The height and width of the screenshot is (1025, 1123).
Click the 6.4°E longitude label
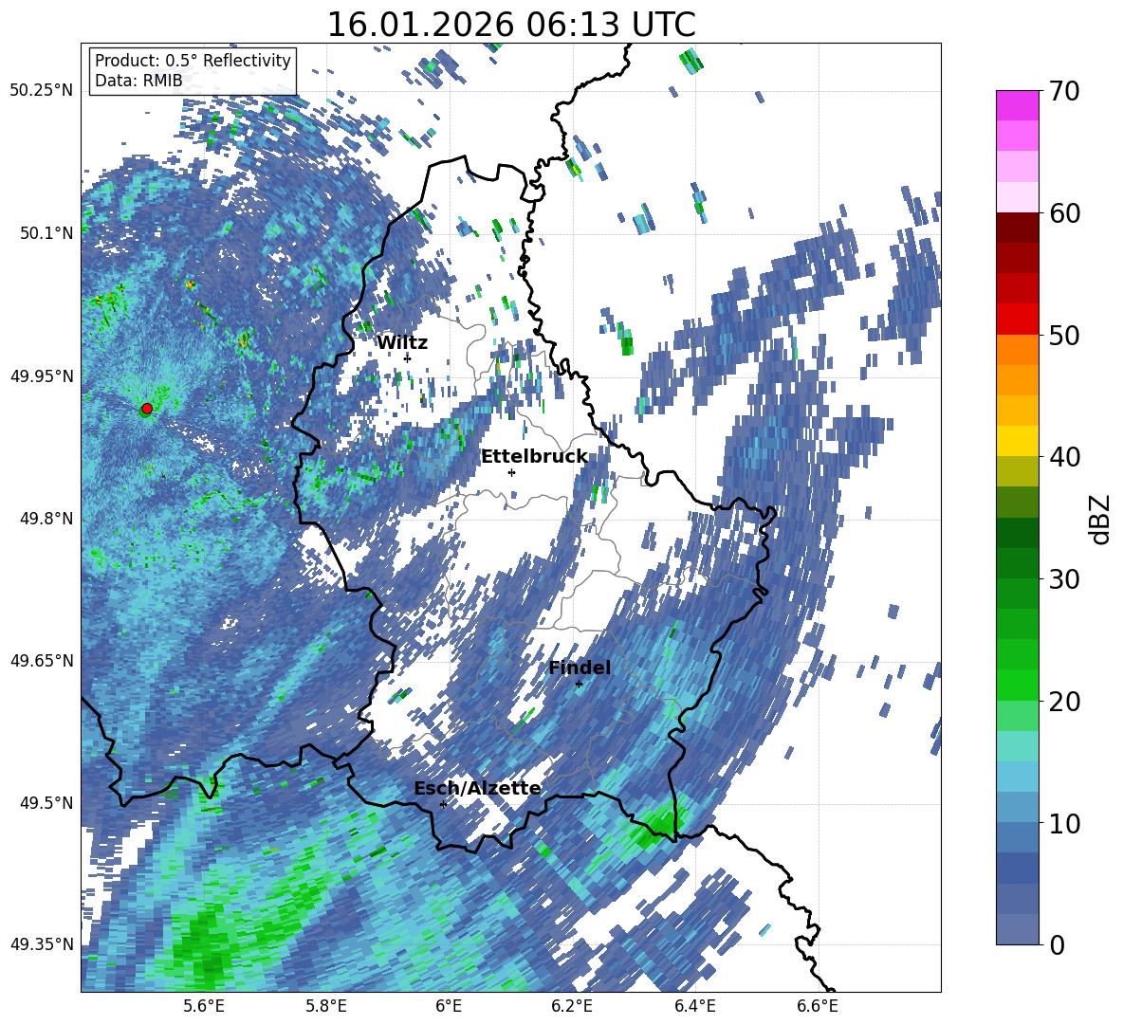(x=694, y=1006)
